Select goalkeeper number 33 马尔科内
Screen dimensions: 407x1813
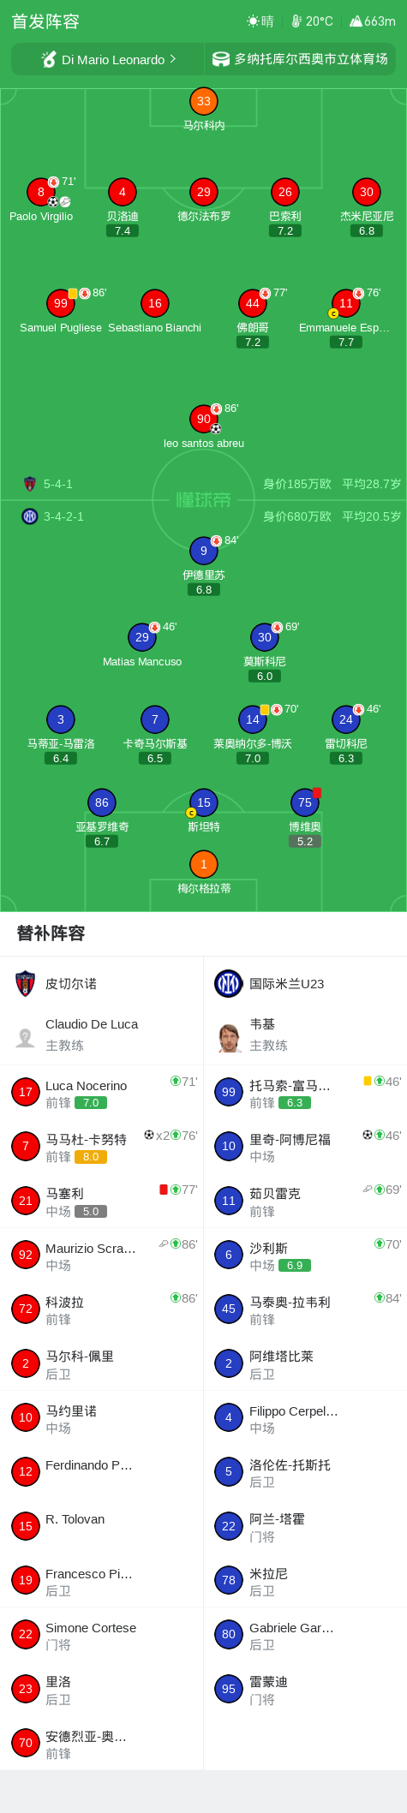click(204, 101)
